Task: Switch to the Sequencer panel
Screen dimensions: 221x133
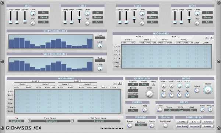Action: pos(194,126)
